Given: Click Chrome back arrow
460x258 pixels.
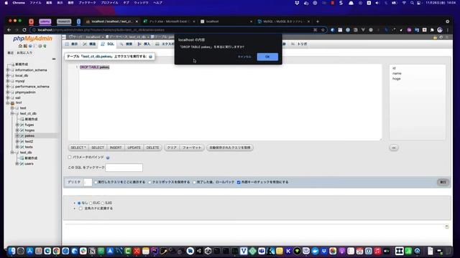Looking at the screenshot, I should tap(9, 30).
